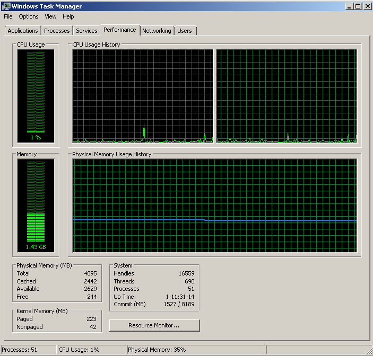Image resolution: width=373 pixels, height=356 pixels.
Task: Open the View menu
Action: (x=50, y=16)
